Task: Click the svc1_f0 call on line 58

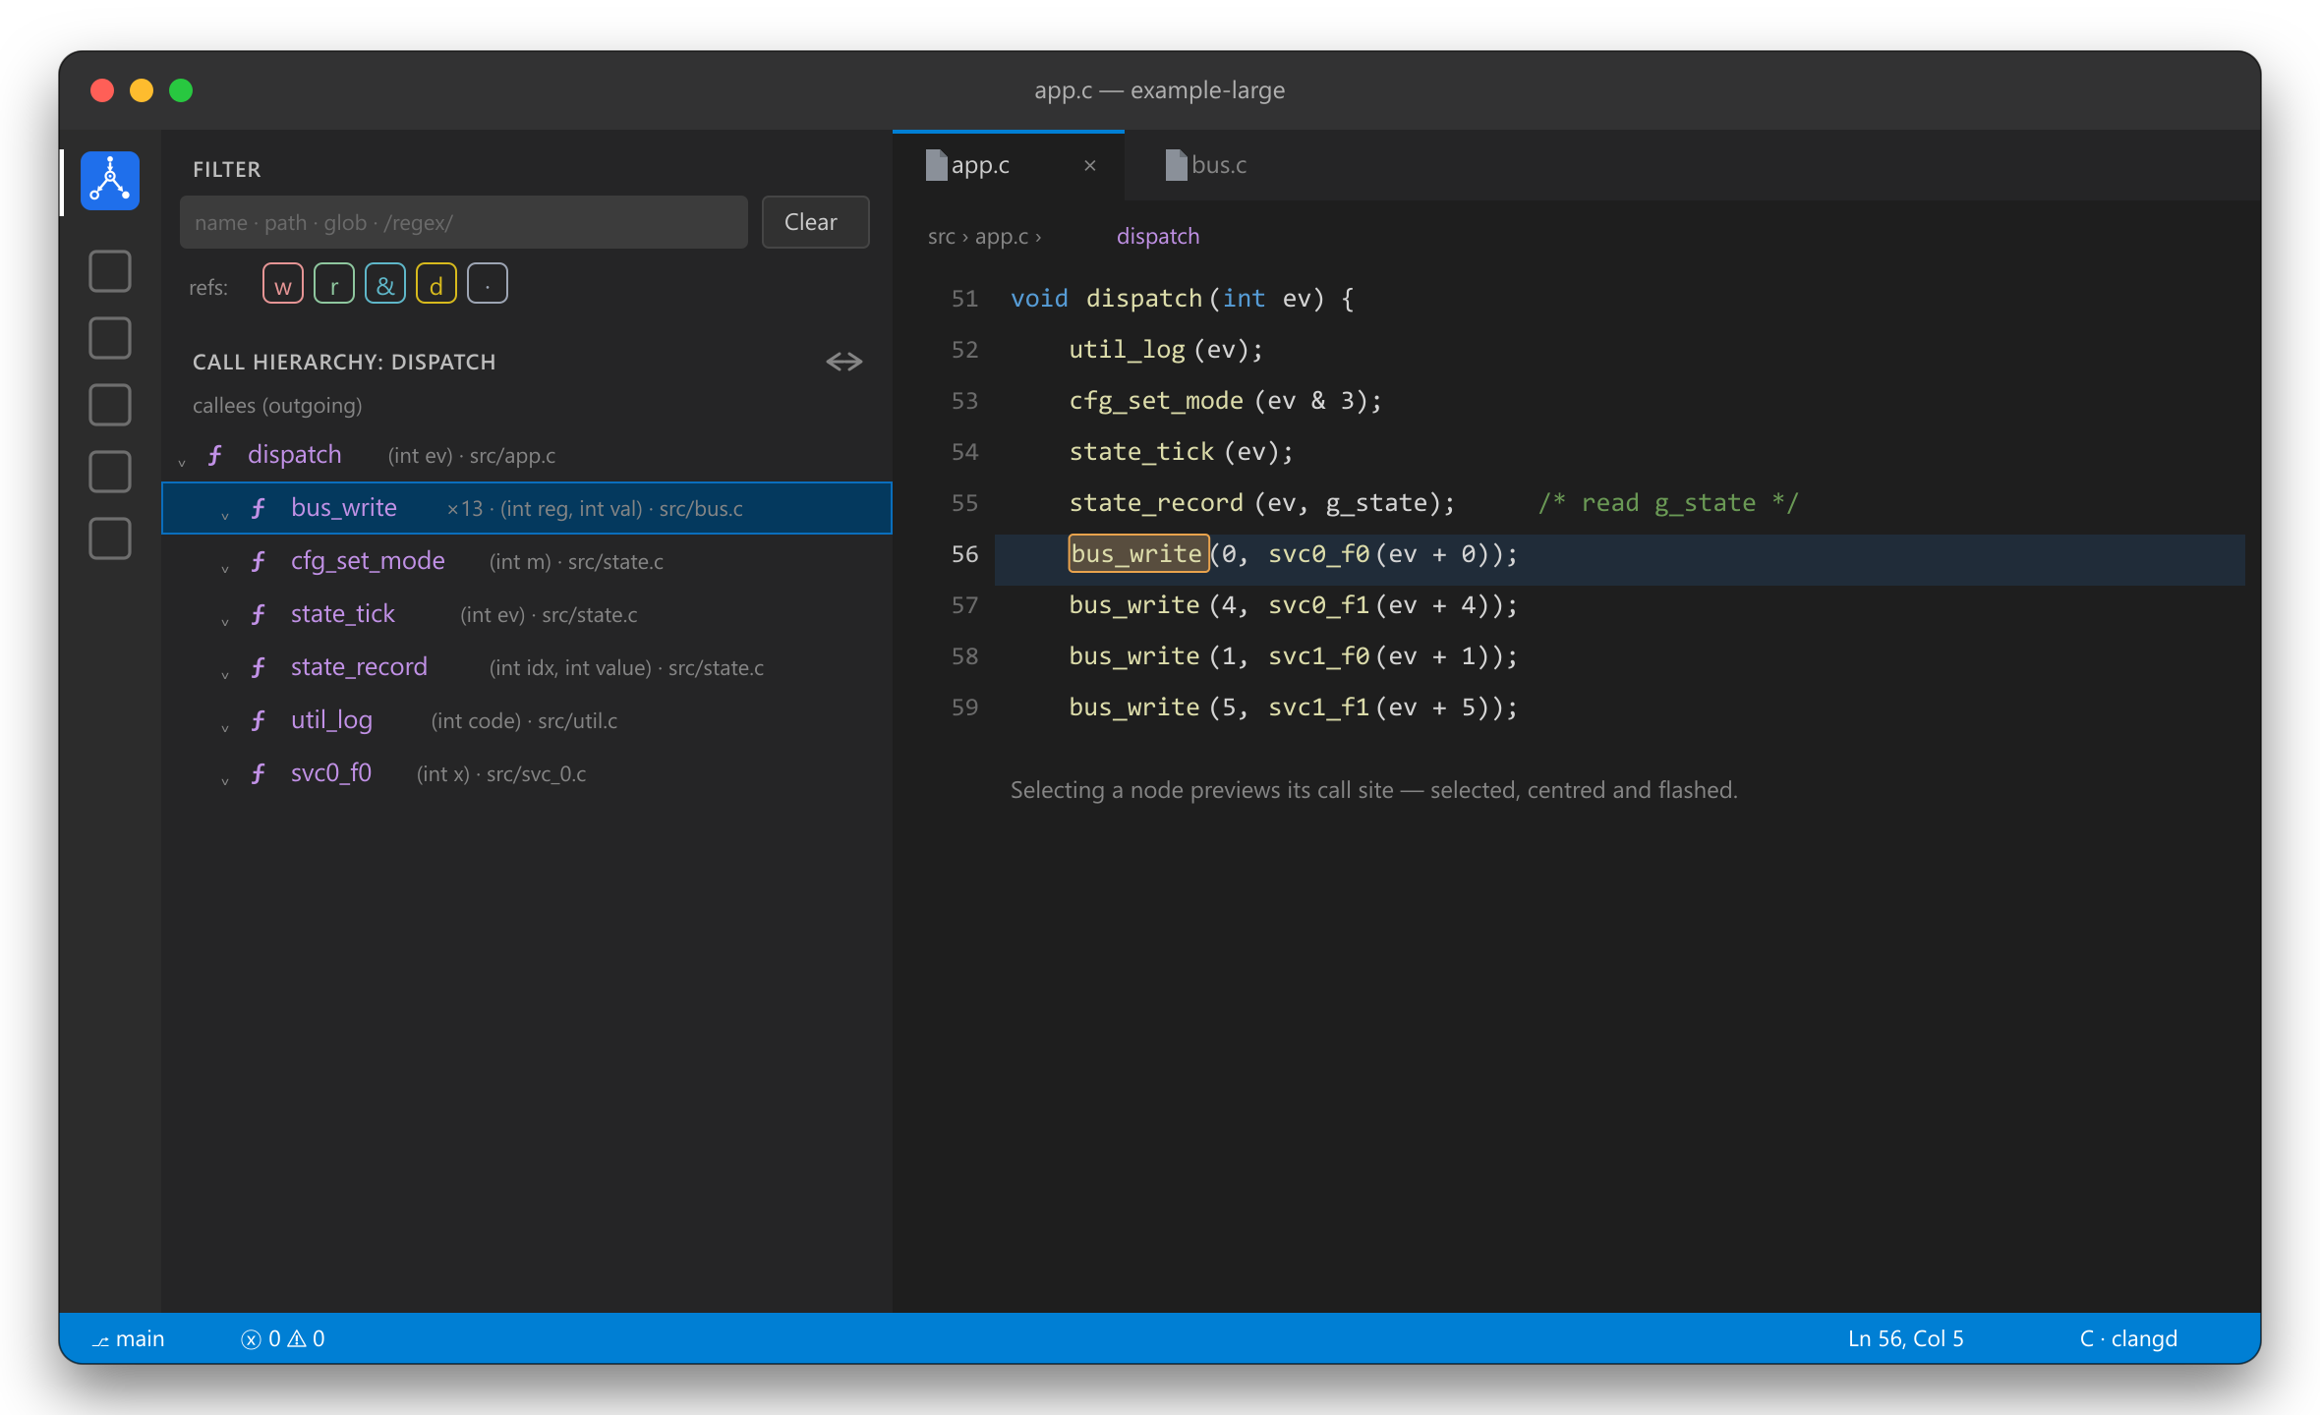Action: point(1318,655)
